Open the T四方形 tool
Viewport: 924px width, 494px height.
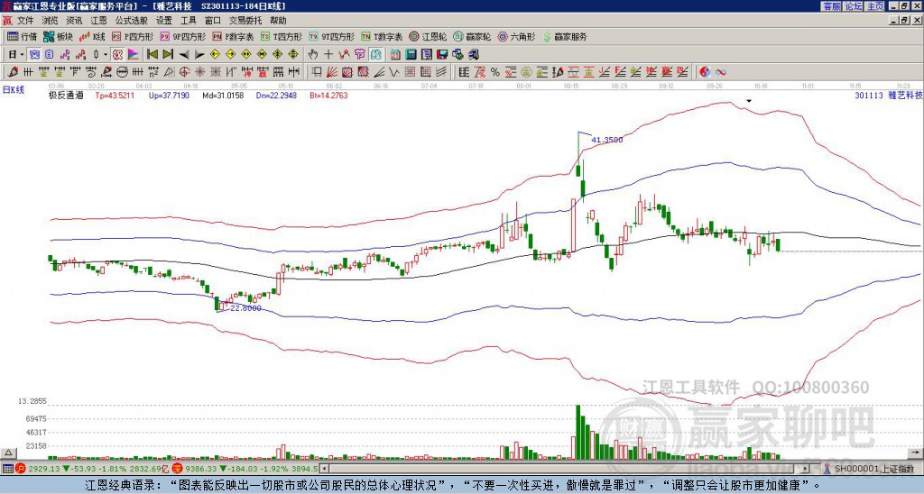click(282, 36)
